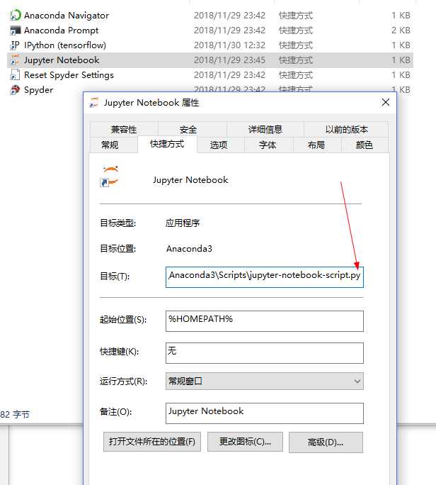
Task: Select the 快捷方式 tab
Action: coord(167,144)
